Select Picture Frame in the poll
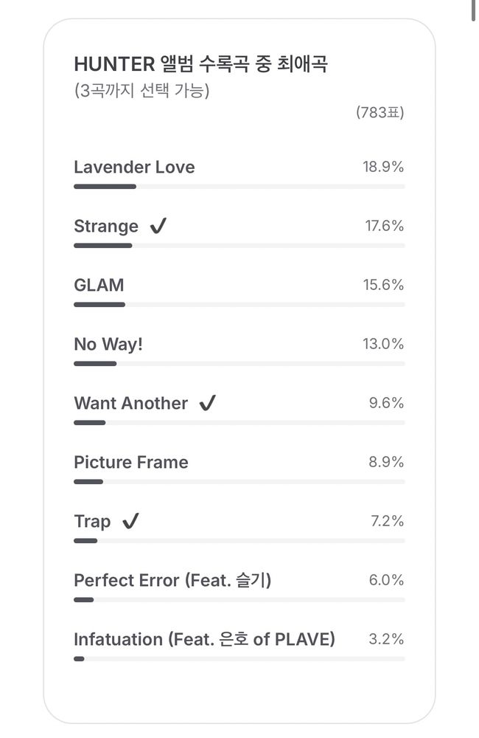Screen dimensions: 479x738 239,469
